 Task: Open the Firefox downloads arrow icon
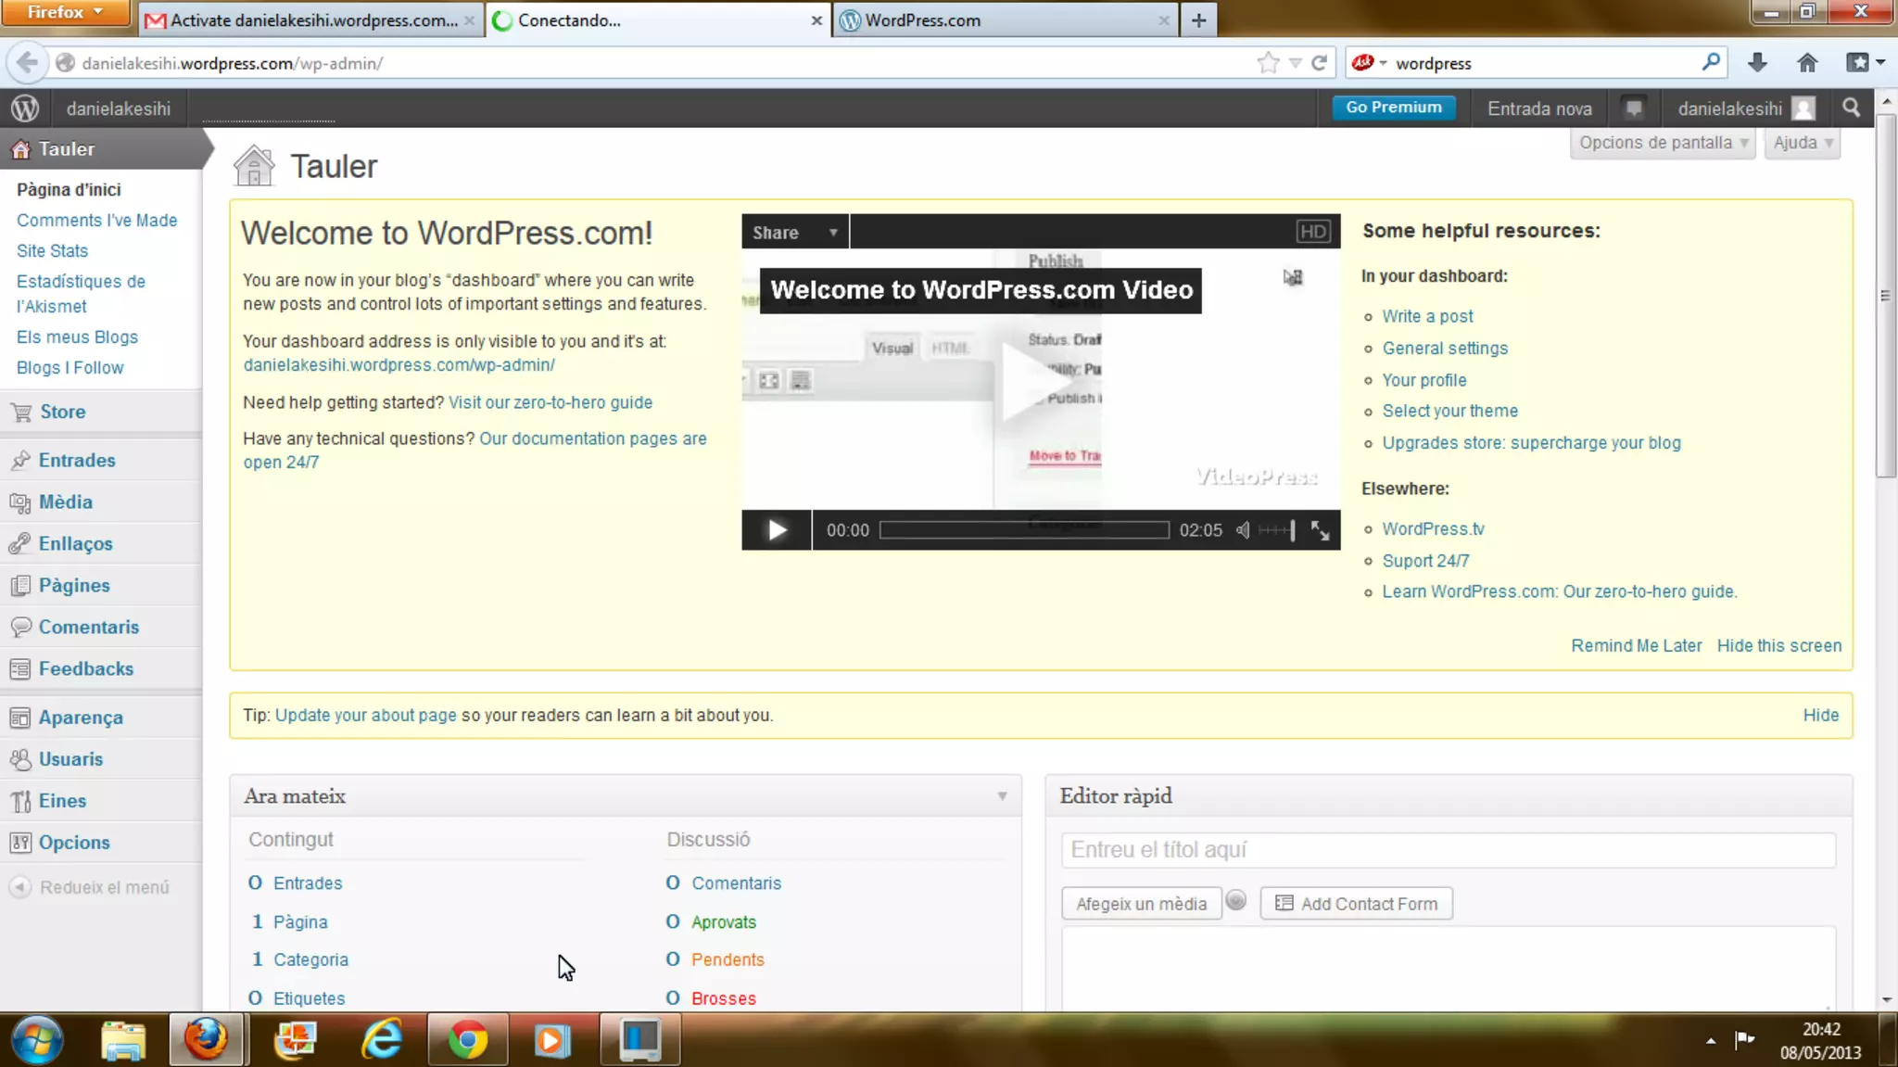[1757, 62]
